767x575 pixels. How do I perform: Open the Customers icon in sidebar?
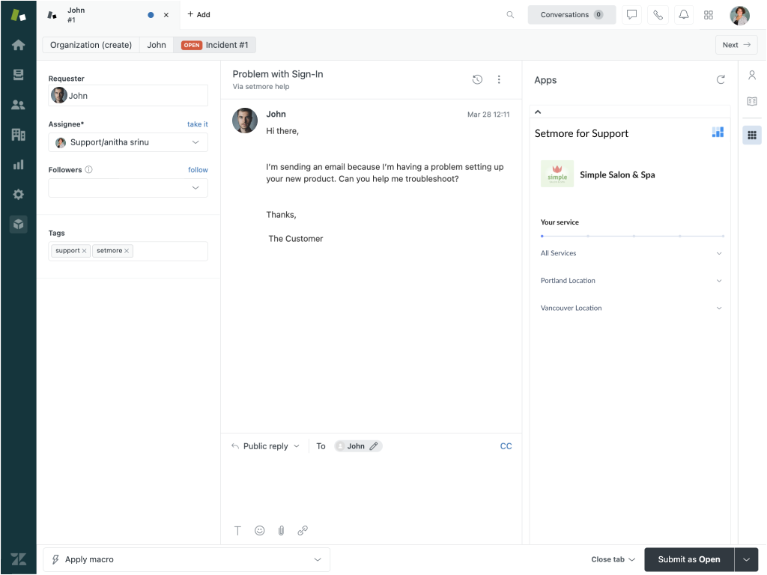point(18,105)
